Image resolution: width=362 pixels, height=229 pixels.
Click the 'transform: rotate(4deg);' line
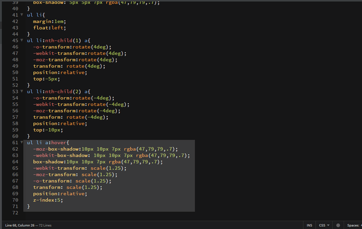point(69,66)
